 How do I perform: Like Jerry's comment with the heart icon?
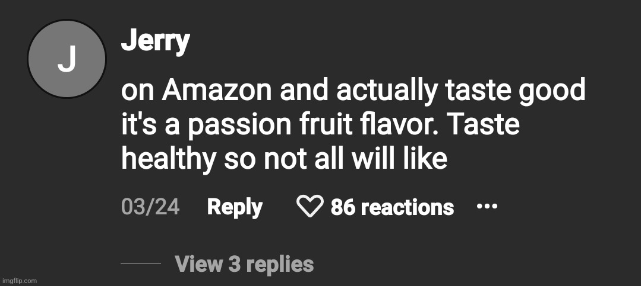310,207
